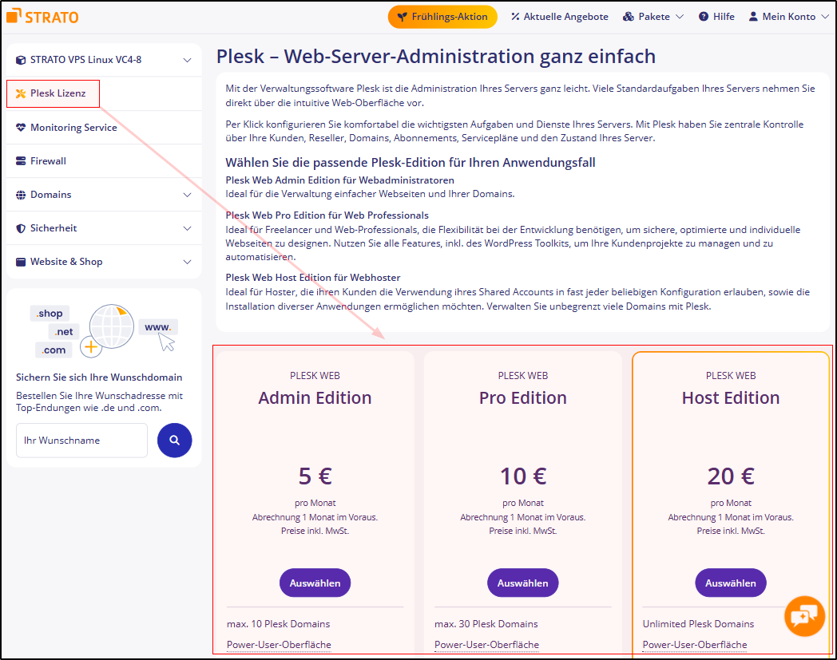
Task: Click the Monitoring Service heartbeat icon
Action: (21, 128)
